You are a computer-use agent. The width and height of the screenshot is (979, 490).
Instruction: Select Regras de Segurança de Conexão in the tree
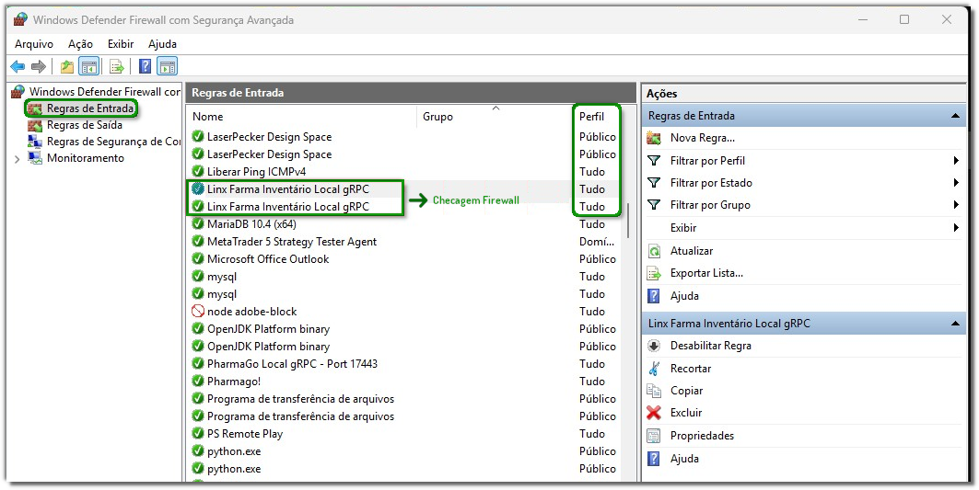tap(113, 142)
